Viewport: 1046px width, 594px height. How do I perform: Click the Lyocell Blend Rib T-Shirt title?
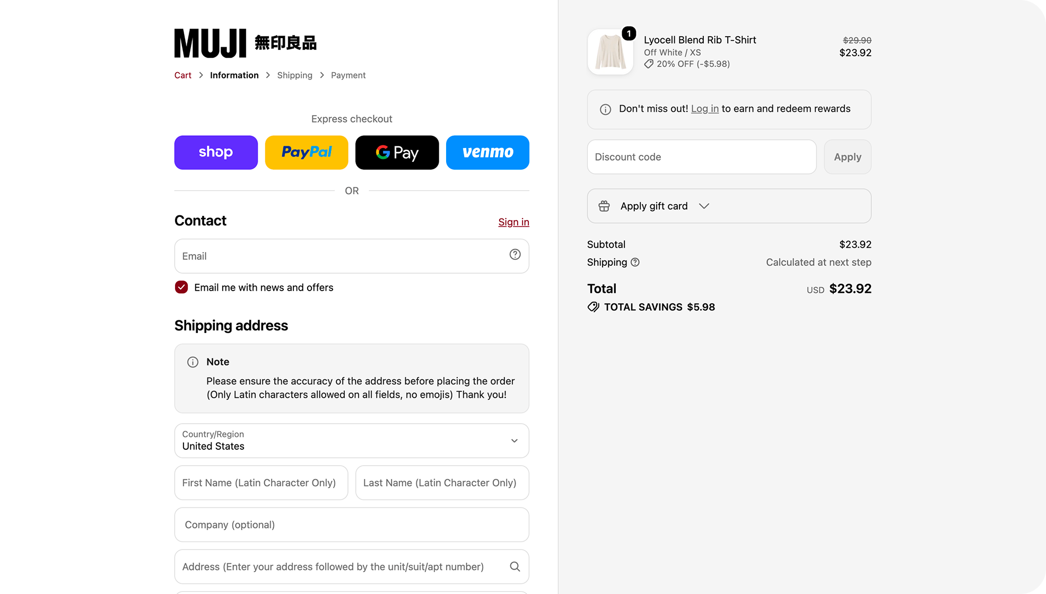pos(700,40)
